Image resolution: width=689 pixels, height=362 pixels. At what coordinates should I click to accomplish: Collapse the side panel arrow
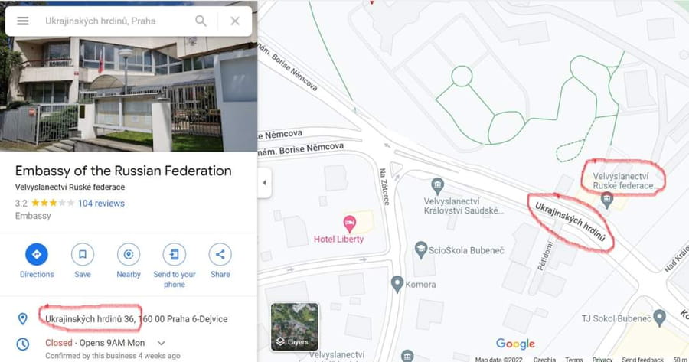click(265, 183)
